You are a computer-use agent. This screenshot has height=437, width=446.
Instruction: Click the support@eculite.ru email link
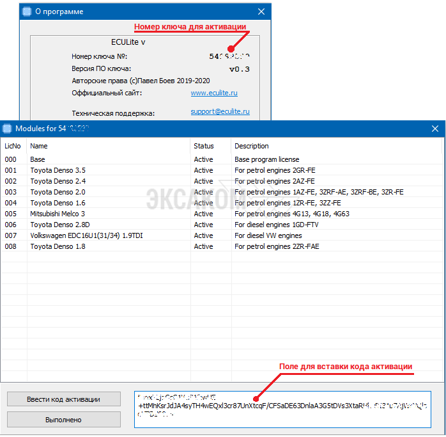click(x=220, y=112)
